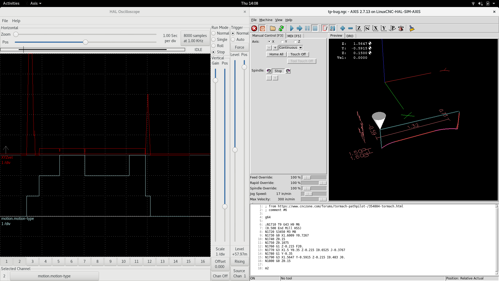Image resolution: width=499 pixels, height=281 pixels.
Task: Switch preview to Y view
Action: pos(384,28)
